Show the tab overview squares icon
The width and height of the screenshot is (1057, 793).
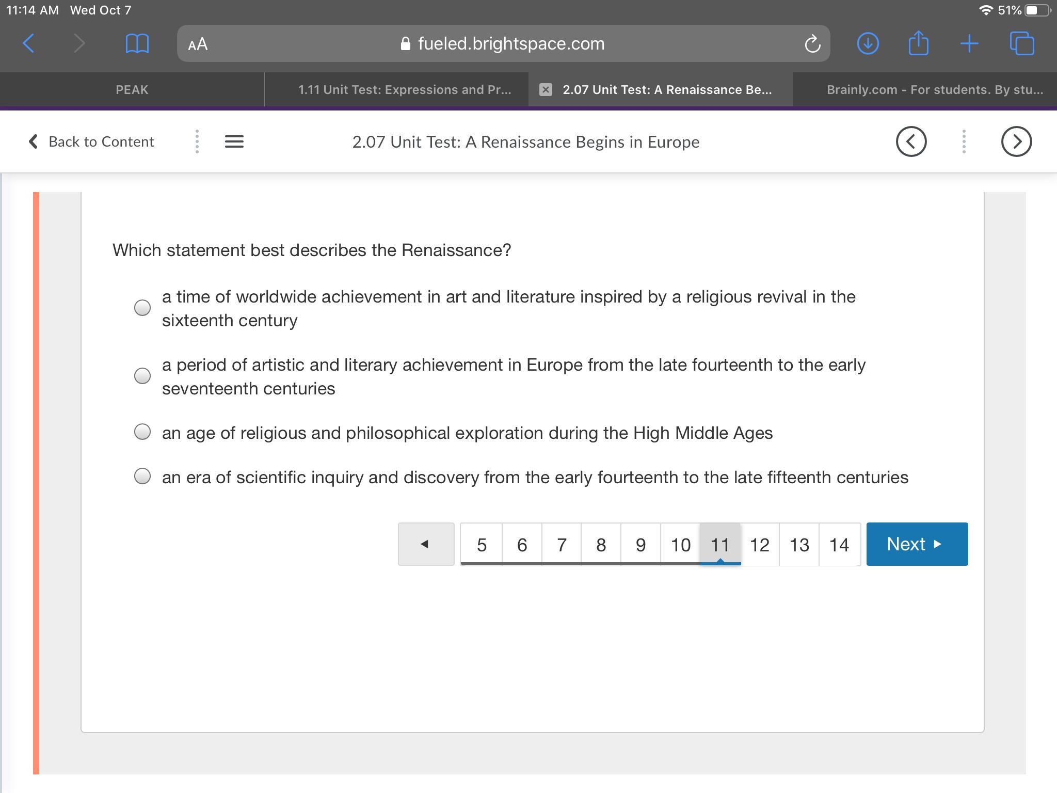[1021, 43]
